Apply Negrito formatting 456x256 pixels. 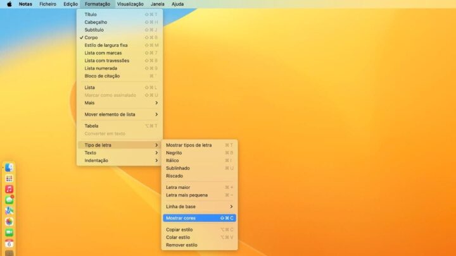tap(199, 153)
